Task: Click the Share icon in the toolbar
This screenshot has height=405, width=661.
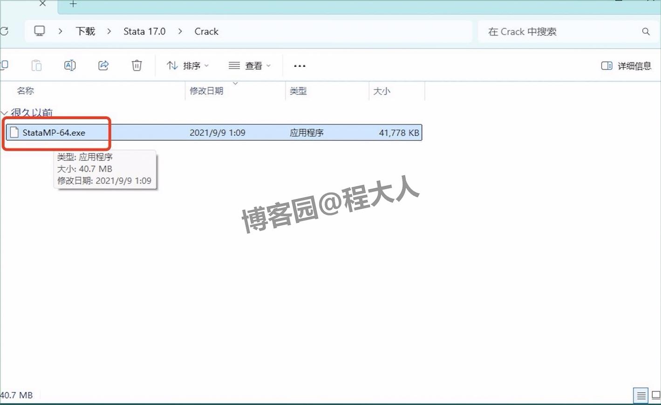Action: [x=103, y=65]
